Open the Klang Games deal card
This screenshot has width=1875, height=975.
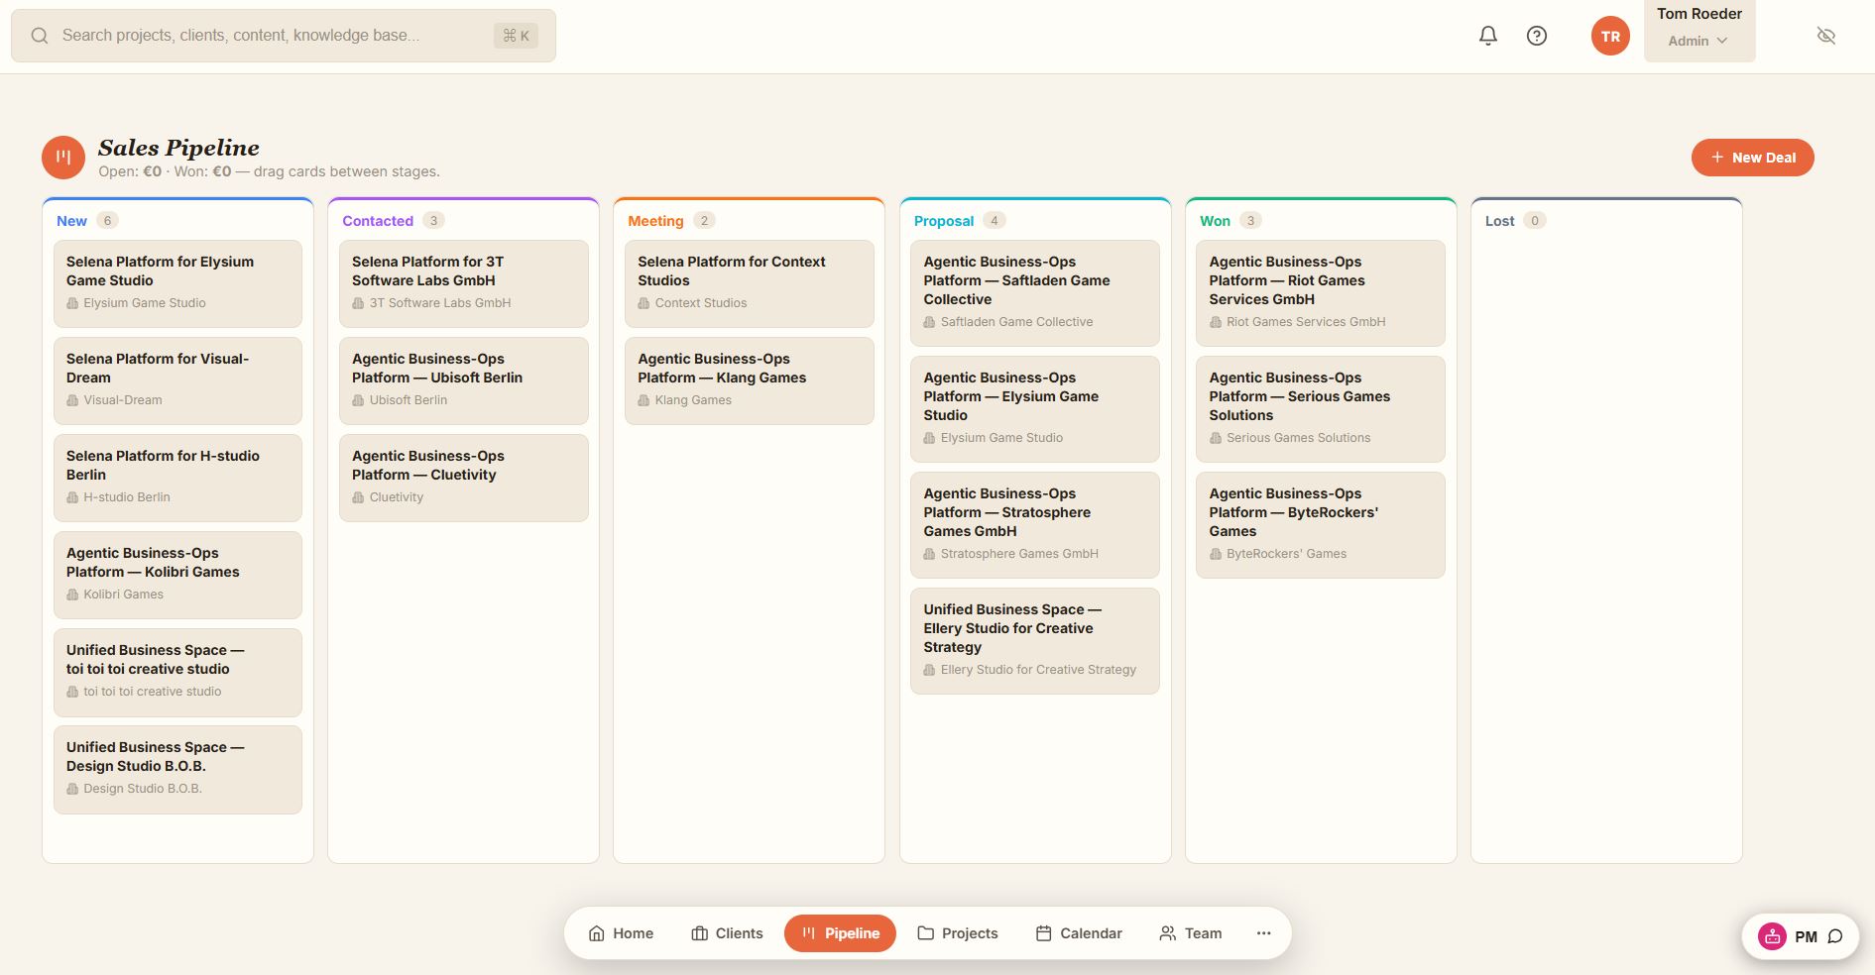pos(749,380)
